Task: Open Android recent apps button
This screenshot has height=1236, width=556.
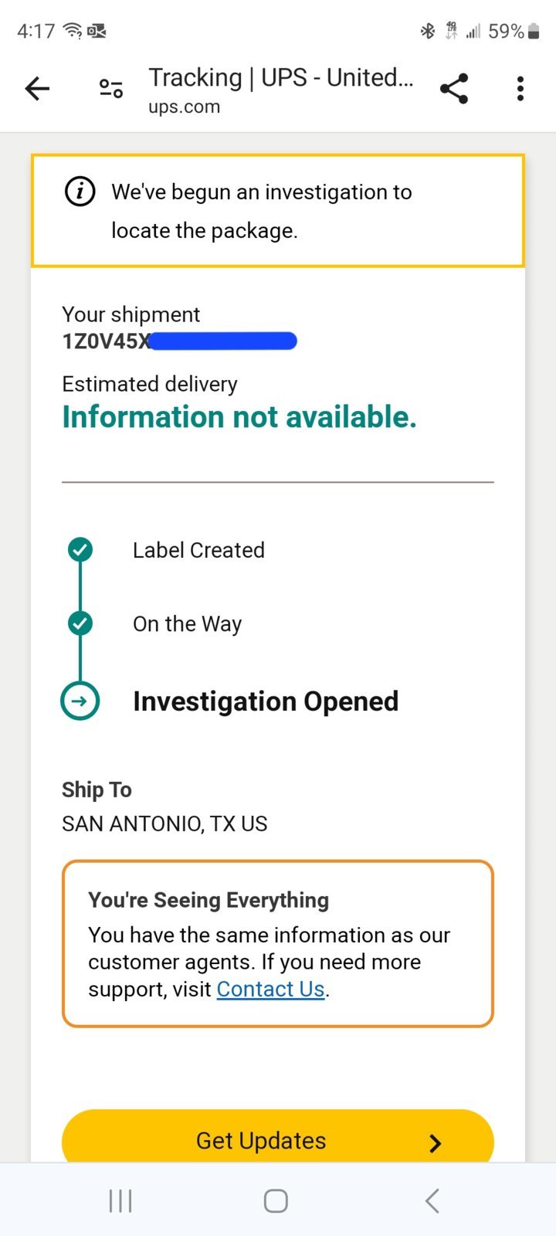Action: tap(120, 1200)
